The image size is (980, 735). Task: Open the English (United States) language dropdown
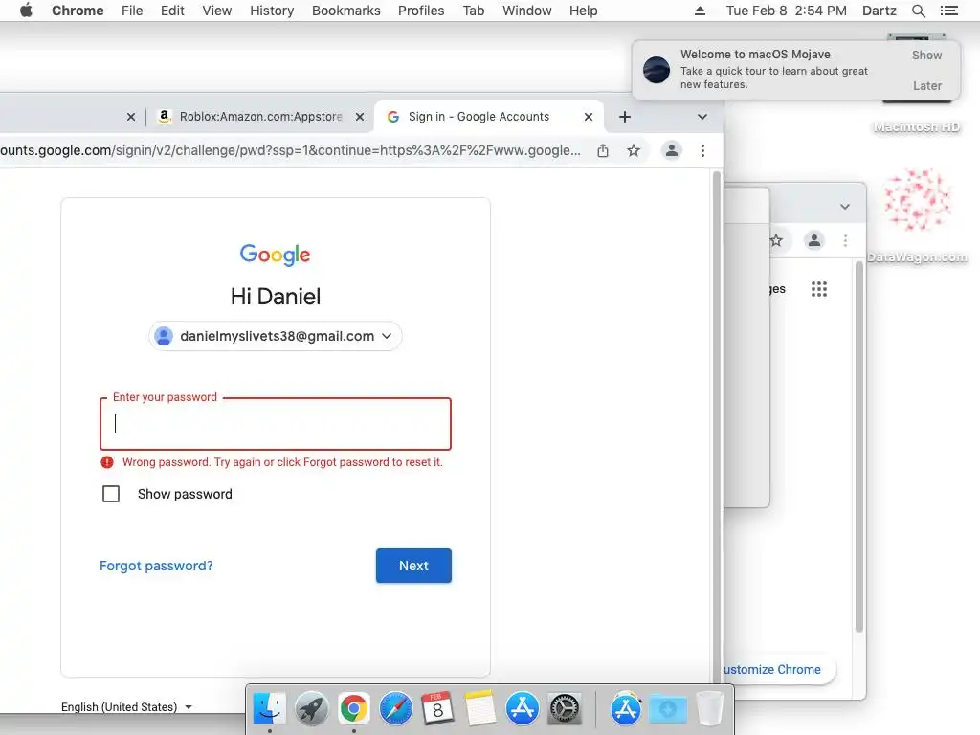tap(126, 707)
